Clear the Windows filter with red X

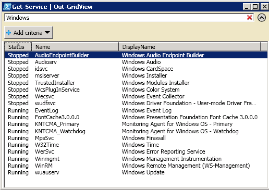pyautogui.click(x=250, y=18)
